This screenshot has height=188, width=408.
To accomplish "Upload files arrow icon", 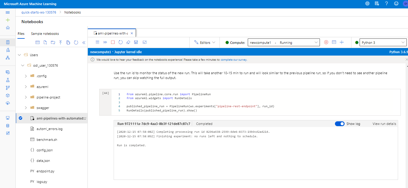I will 60,43.
